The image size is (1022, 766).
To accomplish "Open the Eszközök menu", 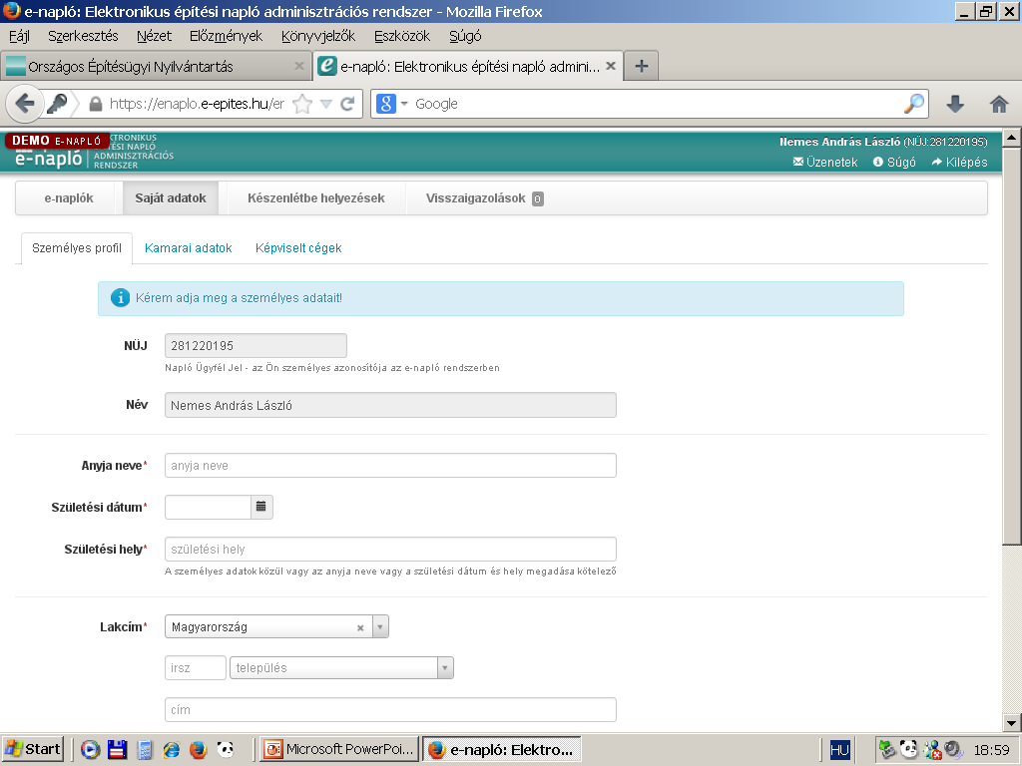I will coord(401,36).
